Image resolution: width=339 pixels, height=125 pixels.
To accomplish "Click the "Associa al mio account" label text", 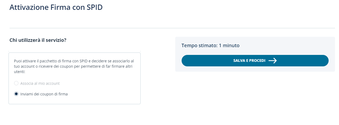I will 40,83.
